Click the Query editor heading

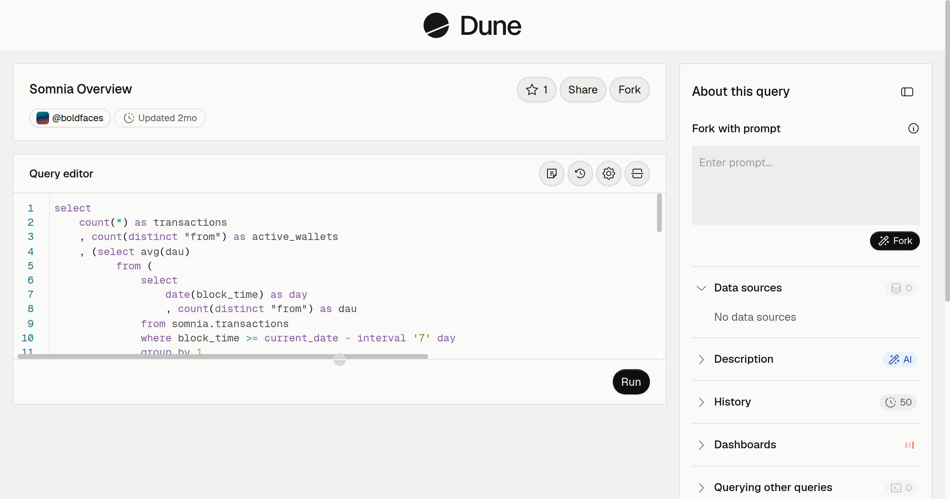[x=61, y=173]
